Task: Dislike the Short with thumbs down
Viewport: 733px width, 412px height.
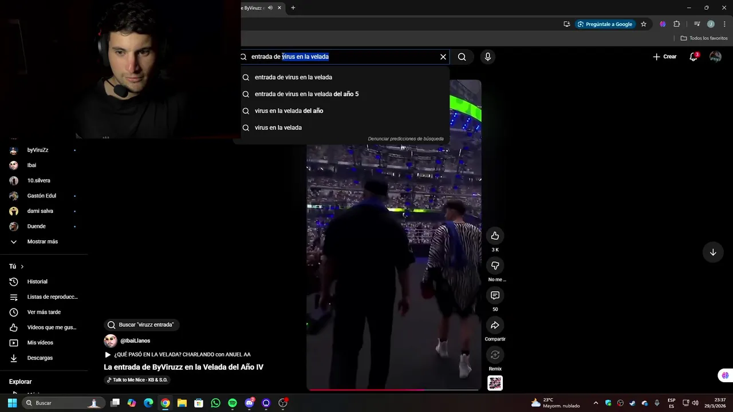Action: [x=495, y=266]
